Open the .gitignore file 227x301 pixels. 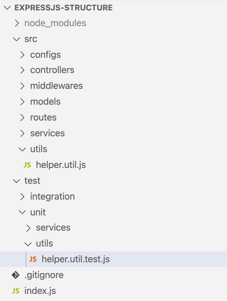coord(44,275)
